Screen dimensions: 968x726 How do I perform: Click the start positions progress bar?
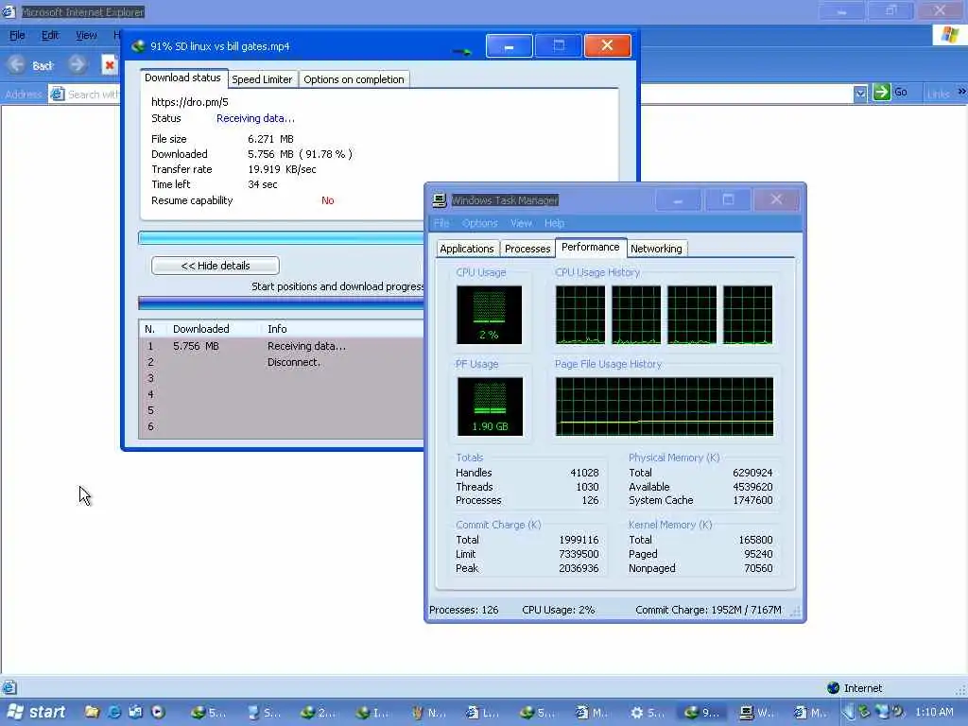tap(281, 302)
